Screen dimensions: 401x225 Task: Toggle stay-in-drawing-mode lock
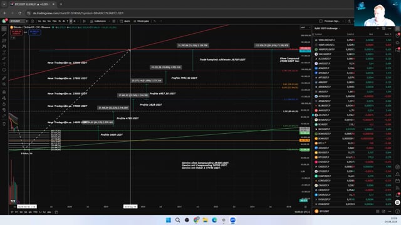click(4, 98)
